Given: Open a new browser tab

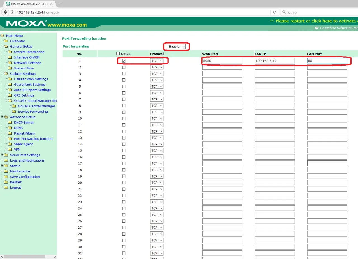Looking at the screenshot, I should tap(60, 4).
